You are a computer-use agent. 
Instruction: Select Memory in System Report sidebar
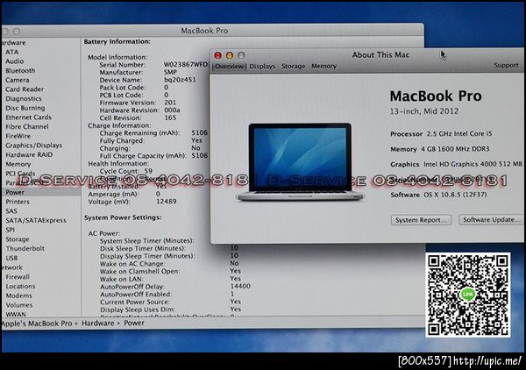pyautogui.click(x=18, y=164)
